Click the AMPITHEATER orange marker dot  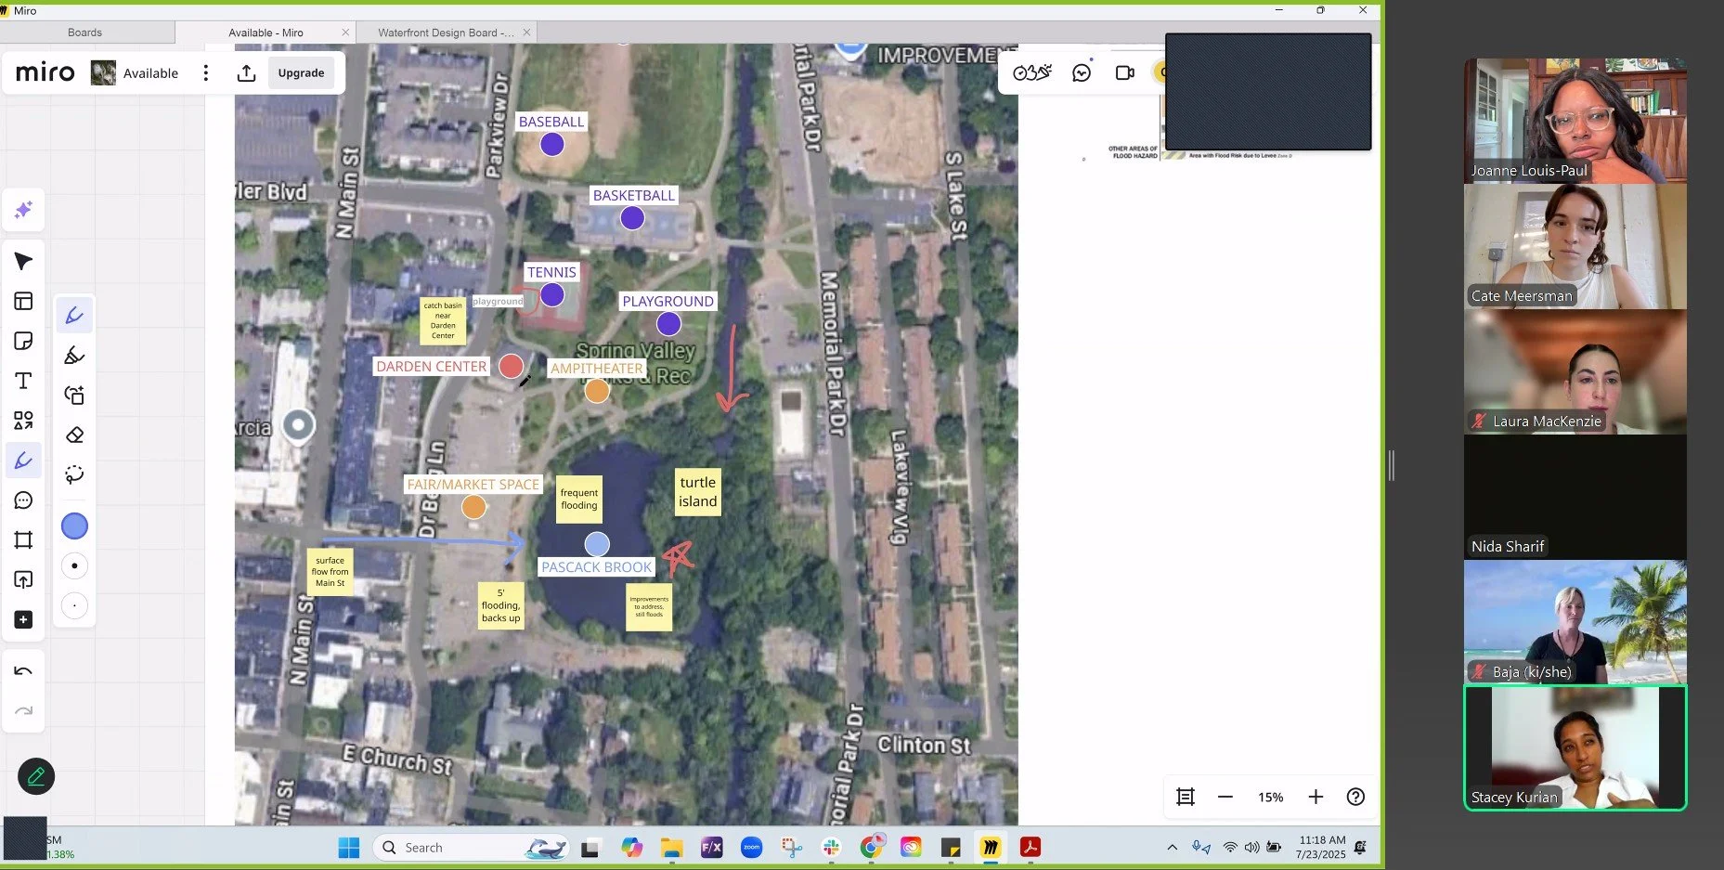597,391
